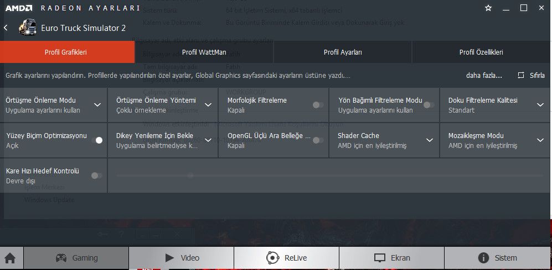Click the Gaming controller icon
Screen dimensions: 552x270
point(61,258)
